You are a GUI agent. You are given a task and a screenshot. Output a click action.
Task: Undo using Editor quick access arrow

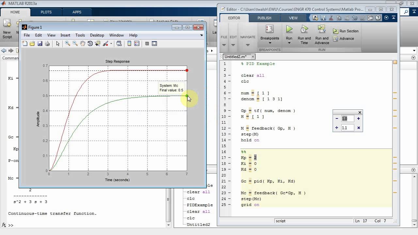(355, 18)
